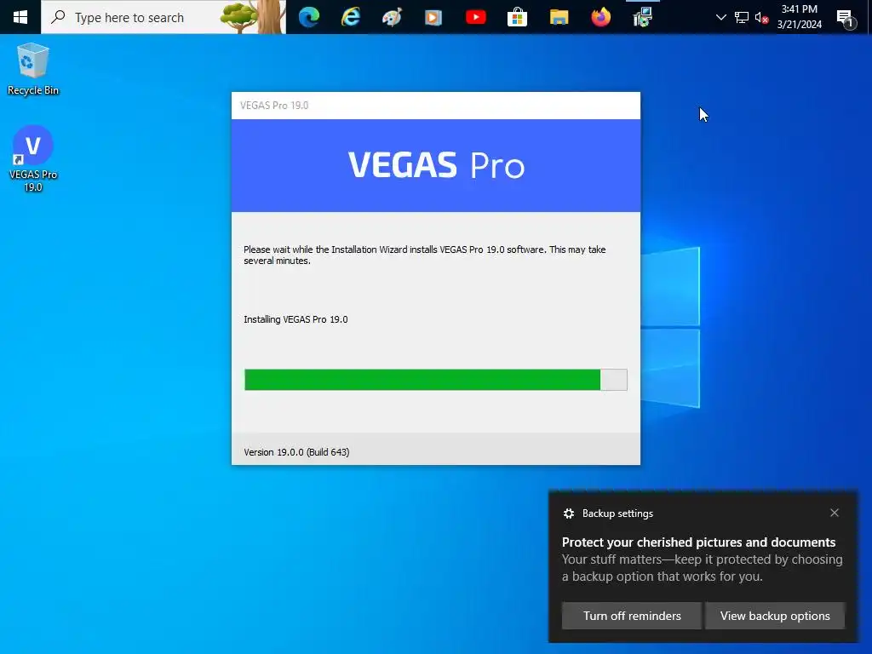Viewport: 872px width, 654px height.
Task: Click the 'Please wait while the Installation Wizard' message
Action: [424, 255]
